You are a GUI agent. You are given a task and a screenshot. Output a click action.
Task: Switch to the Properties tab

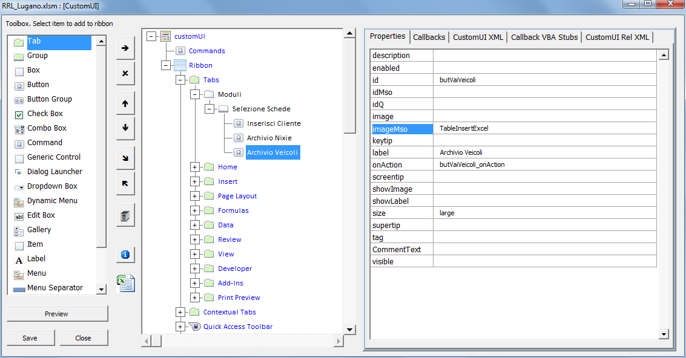coord(388,36)
